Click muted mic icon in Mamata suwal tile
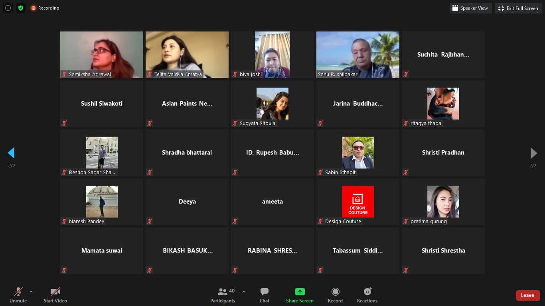The height and width of the screenshot is (306, 545). point(64,270)
